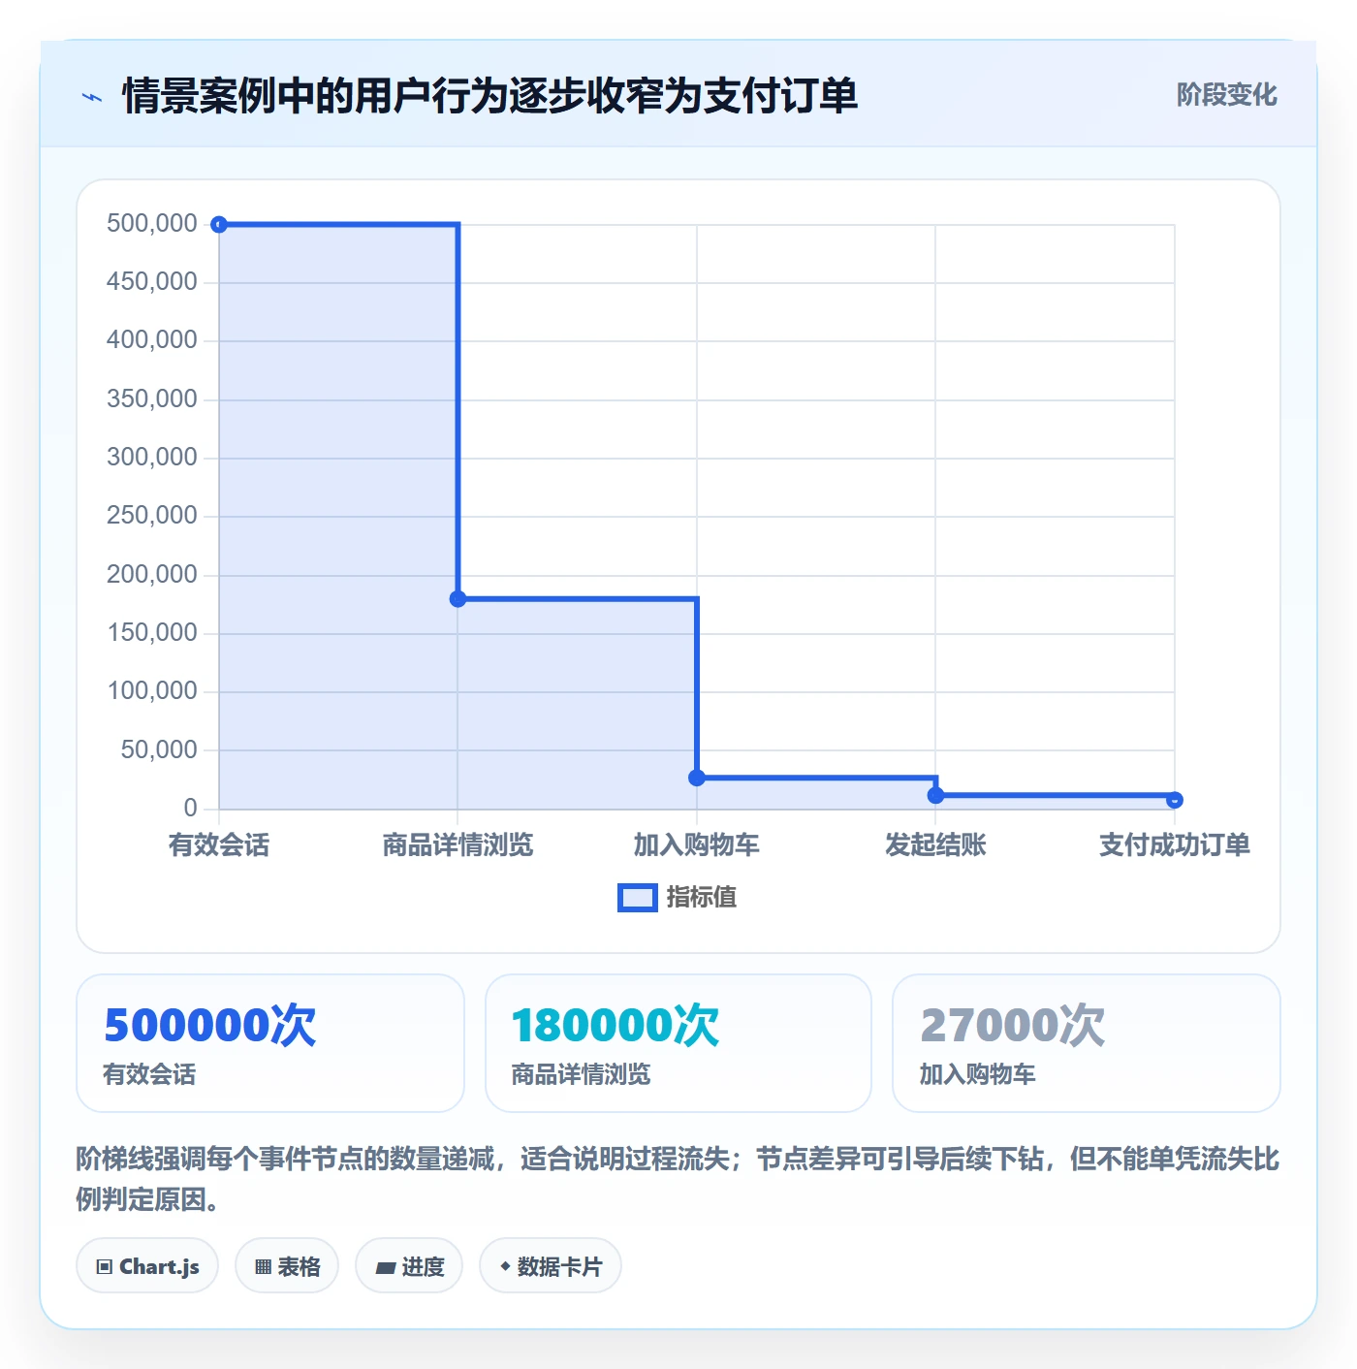
Task: Click the 500,000 y-axis label
Action: [x=152, y=224]
